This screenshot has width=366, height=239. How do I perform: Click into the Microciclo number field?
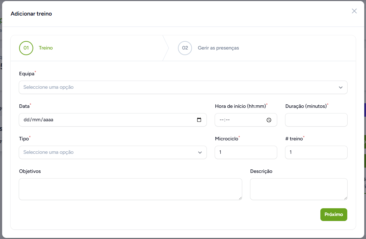pyautogui.click(x=246, y=152)
